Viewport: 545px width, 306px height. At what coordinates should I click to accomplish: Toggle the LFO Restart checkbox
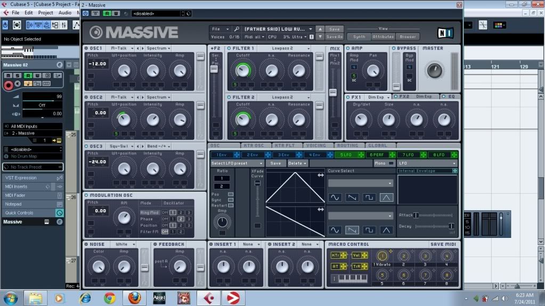coord(230,205)
